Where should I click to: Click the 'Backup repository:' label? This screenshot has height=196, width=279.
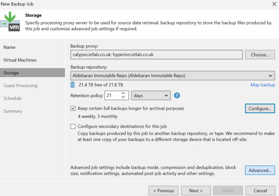click(89, 67)
